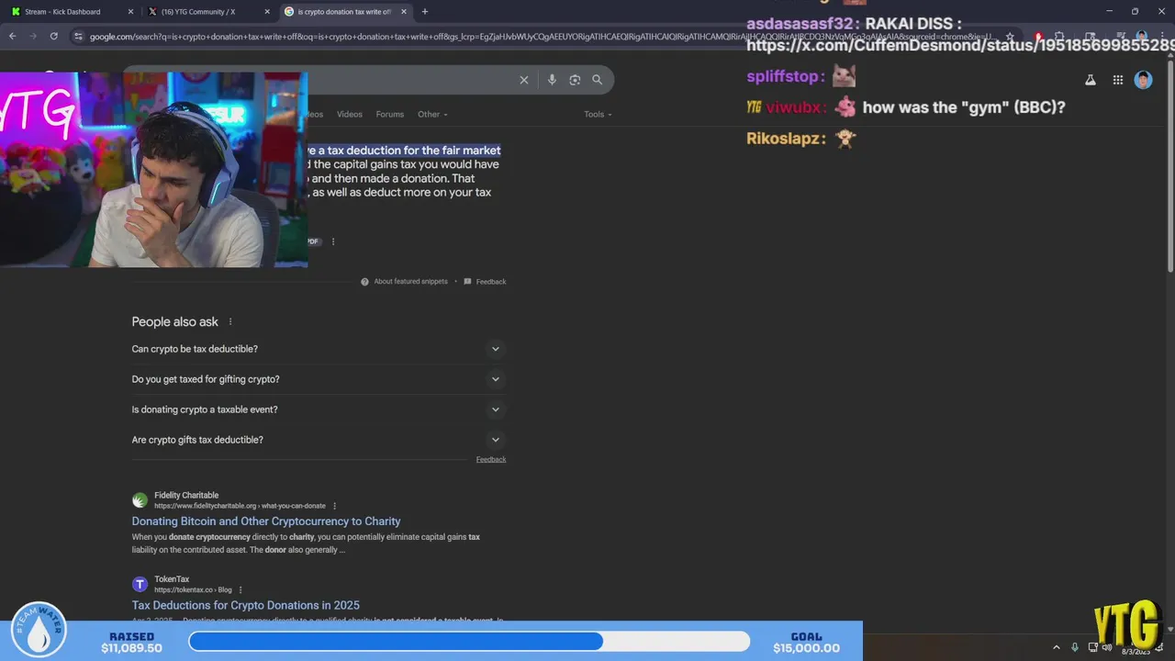Go back using the browser back arrow
The height and width of the screenshot is (661, 1175).
[x=12, y=36]
